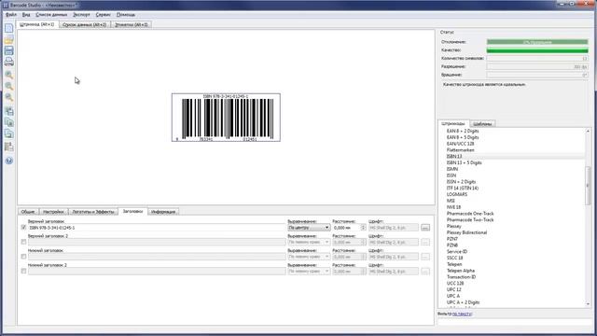Screen dimensions: 597x336
Task: Open the Сервис menu
Action: coord(104,15)
